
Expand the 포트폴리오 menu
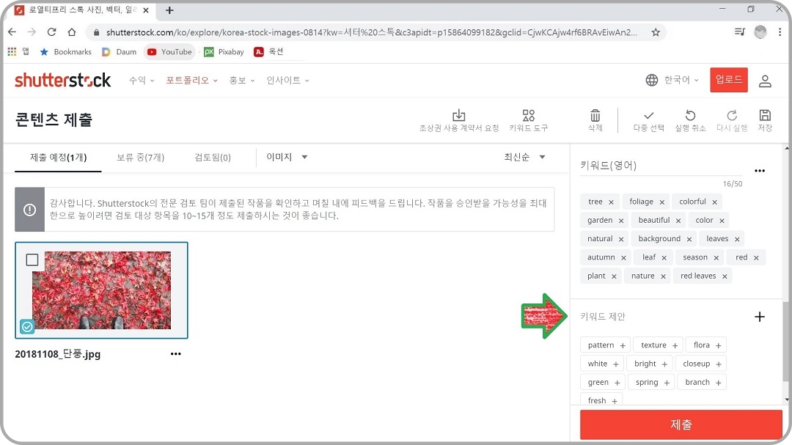[x=192, y=81]
